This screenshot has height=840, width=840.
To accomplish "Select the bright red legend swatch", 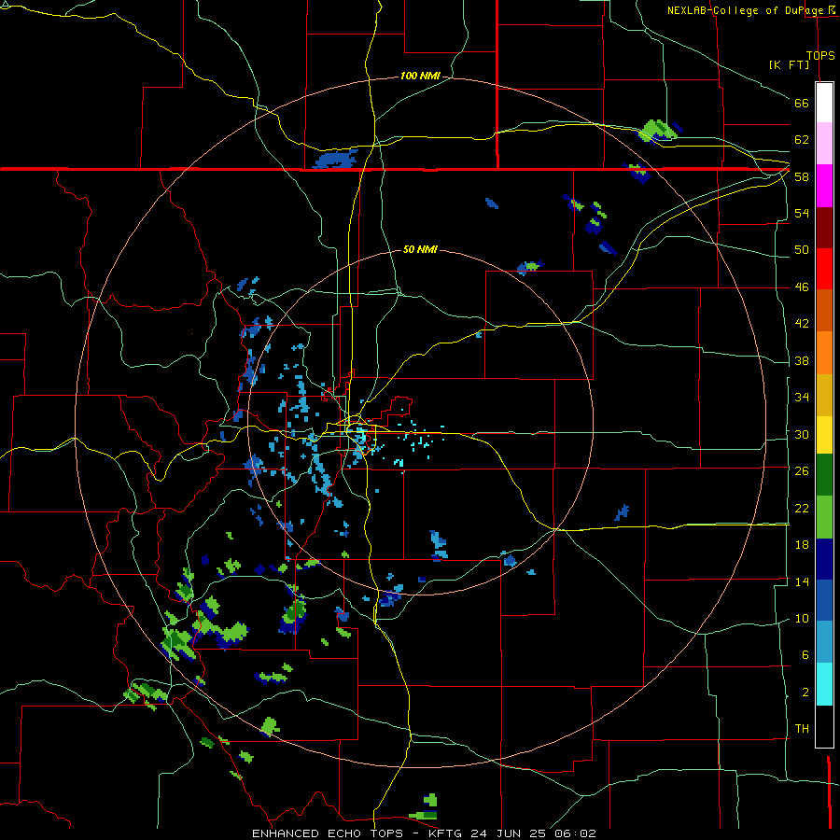I will coord(824,269).
